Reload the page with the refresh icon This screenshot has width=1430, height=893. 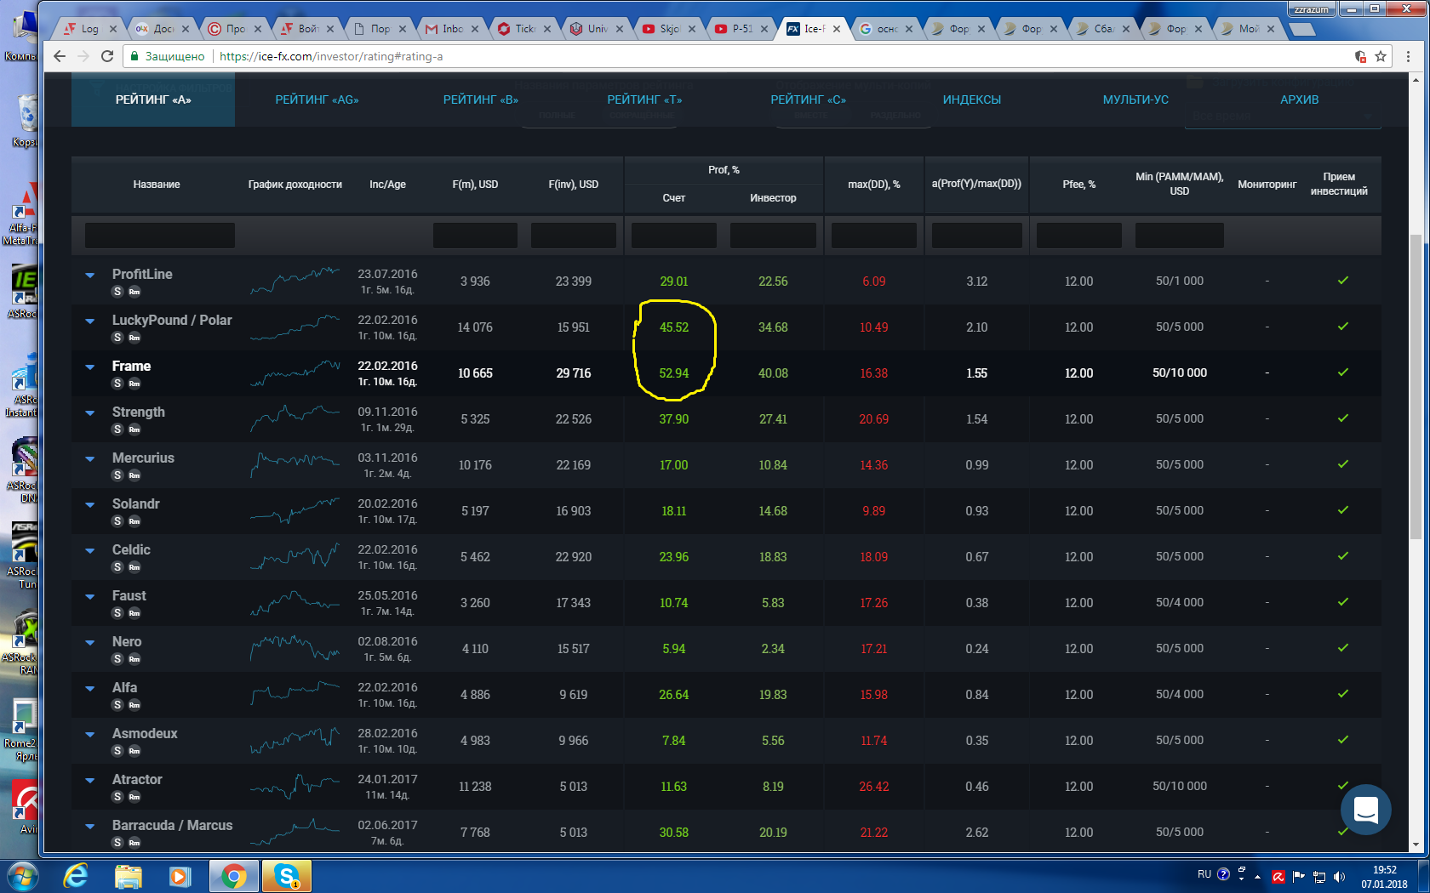coord(107,56)
